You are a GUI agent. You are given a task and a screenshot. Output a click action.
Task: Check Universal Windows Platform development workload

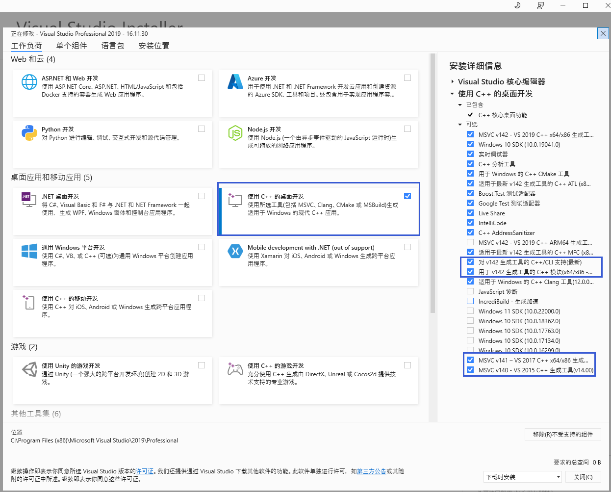[x=202, y=247]
